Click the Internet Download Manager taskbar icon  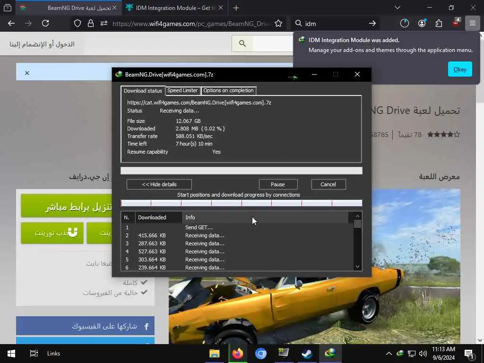tap(330, 353)
